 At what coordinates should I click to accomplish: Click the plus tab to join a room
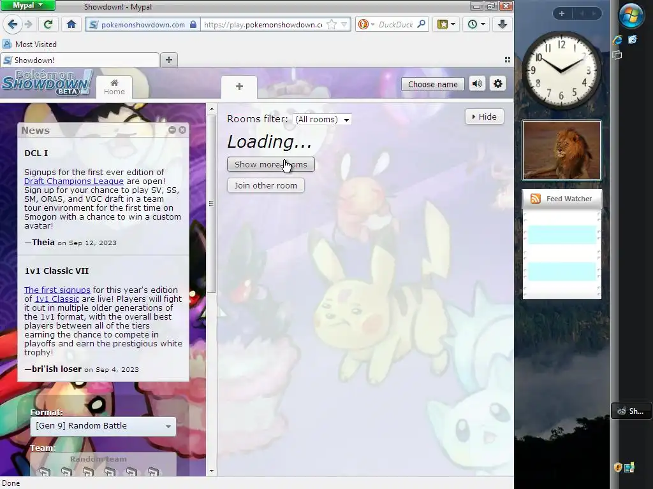pyautogui.click(x=239, y=87)
